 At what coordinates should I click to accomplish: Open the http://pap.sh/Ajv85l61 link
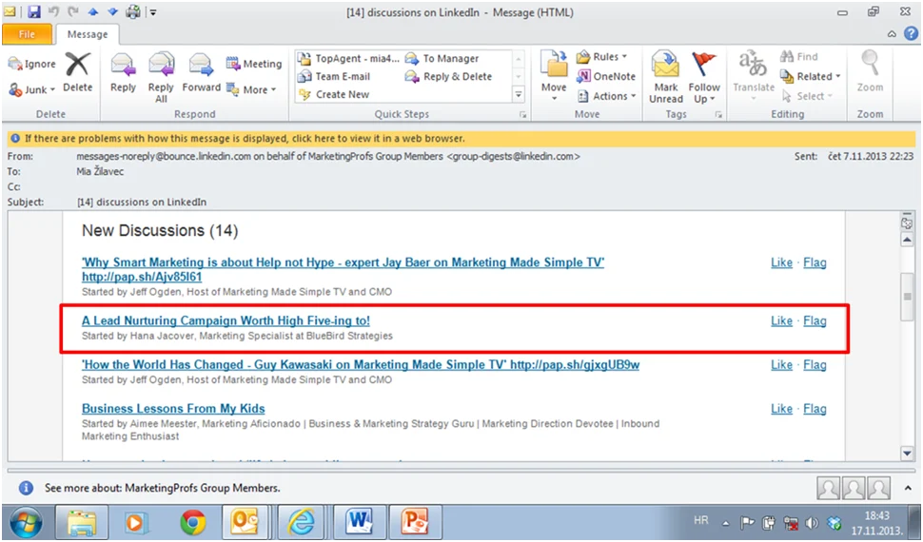(x=142, y=277)
